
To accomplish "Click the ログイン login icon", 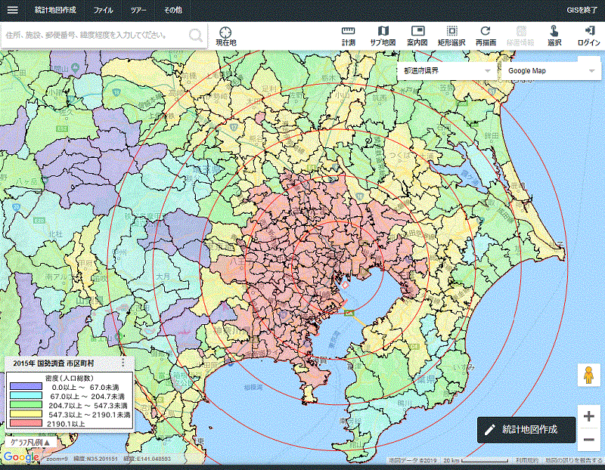I will coord(589,36).
